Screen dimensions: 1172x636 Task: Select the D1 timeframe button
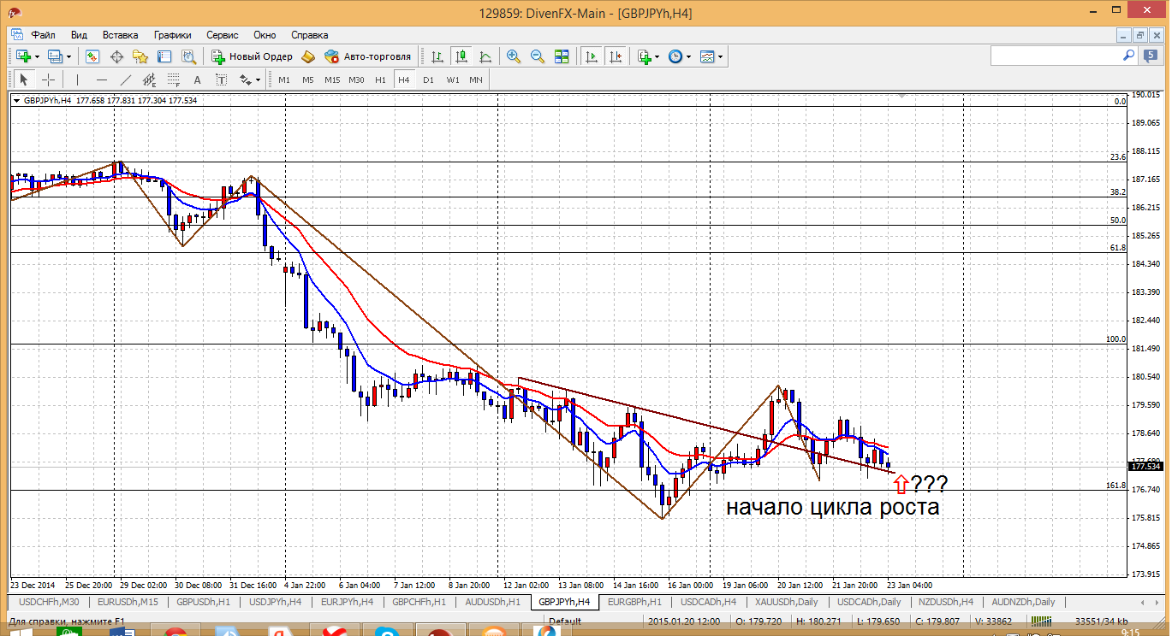(428, 79)
